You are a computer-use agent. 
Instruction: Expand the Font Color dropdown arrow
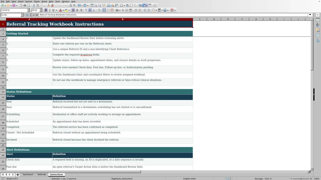pyautogui.click(x=63, y=10)
